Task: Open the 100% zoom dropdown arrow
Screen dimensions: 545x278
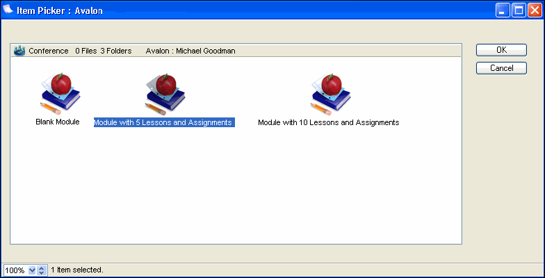Action: (31, 270)
